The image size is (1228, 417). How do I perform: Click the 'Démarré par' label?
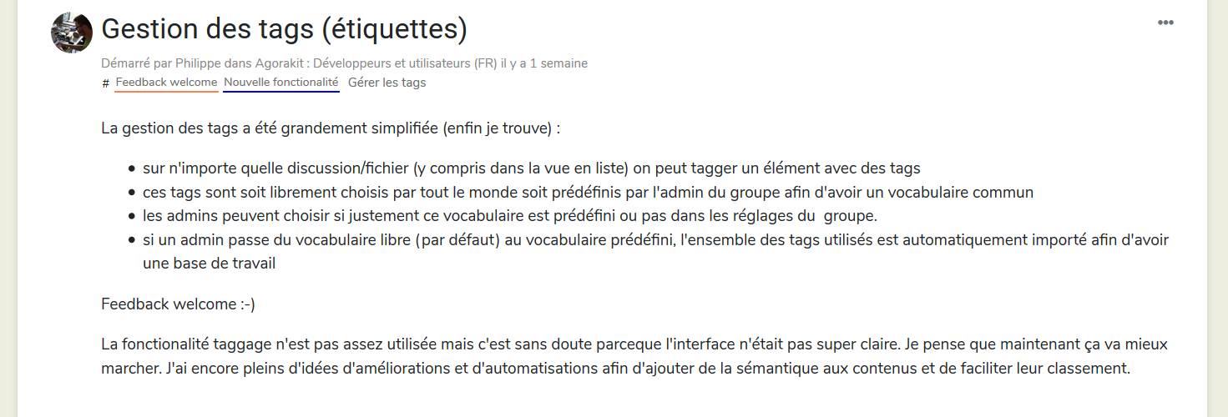coord(137,63)
